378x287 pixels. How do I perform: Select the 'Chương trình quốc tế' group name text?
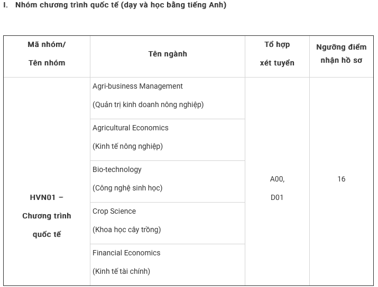pyautogui.click(x=47, y=225)
